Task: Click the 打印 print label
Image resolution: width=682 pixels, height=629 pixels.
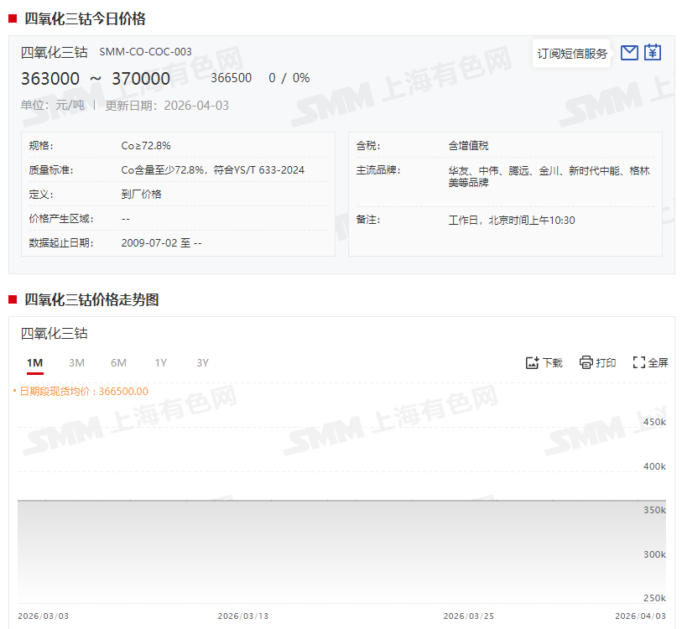Action: tap(606, 363)
